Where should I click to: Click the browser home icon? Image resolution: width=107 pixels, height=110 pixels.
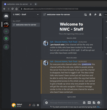[16, 9]
